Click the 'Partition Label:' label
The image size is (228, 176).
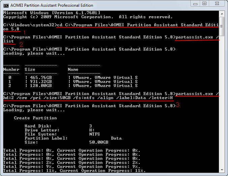46,138
